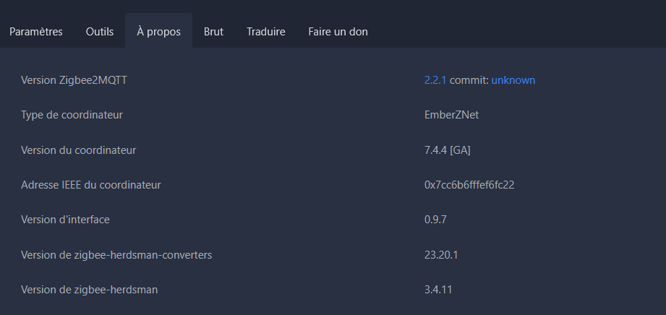The image size is (666, 315).
Task: Click the Version Zigbee2MQTT label
Action: click(74, 80)
